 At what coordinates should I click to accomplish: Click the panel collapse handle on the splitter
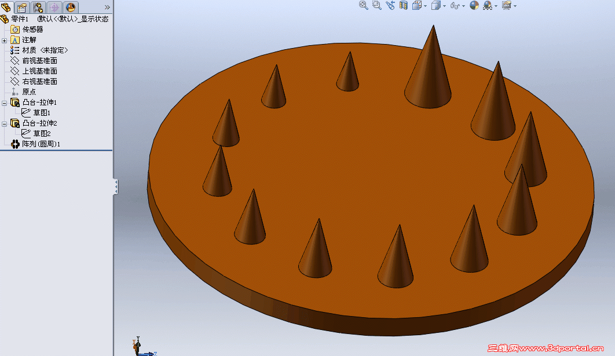[x=116, y=186]
